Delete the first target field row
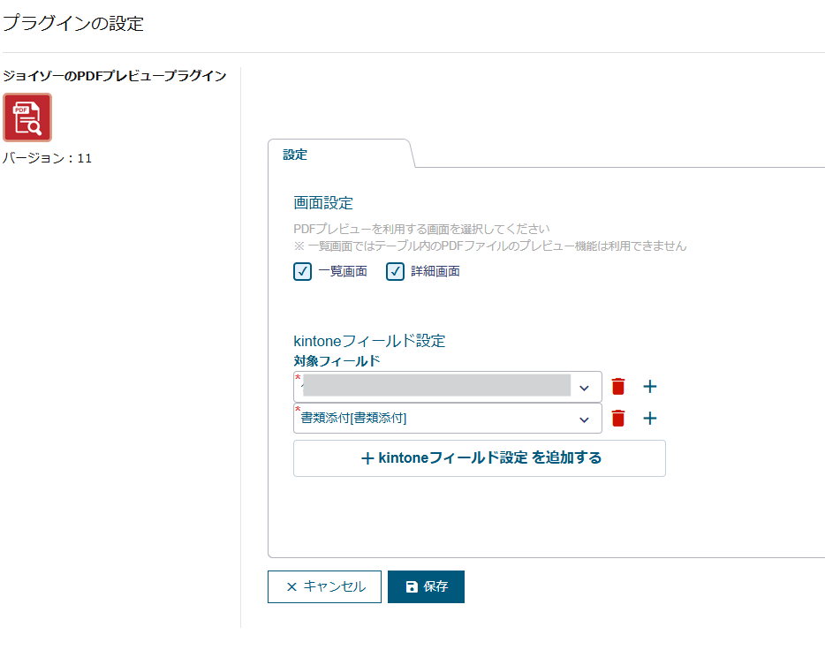 tap(618, 387)
